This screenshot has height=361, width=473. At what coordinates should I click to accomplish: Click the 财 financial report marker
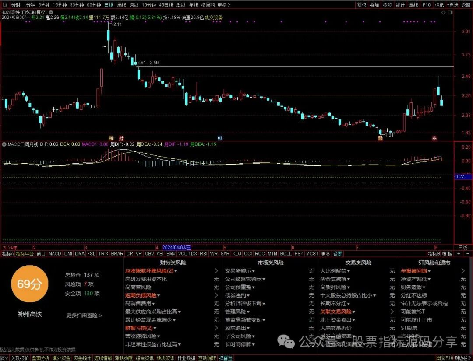(220, 138)
